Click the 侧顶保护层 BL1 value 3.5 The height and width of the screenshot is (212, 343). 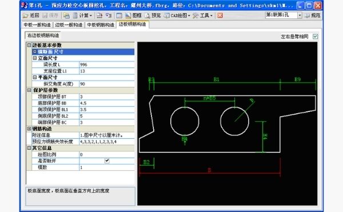click(x=107, y=110)
